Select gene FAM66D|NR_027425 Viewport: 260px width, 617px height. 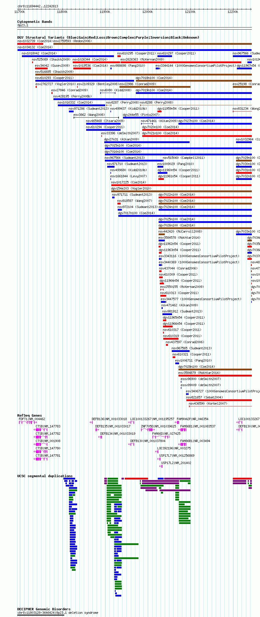pos(166,434)
